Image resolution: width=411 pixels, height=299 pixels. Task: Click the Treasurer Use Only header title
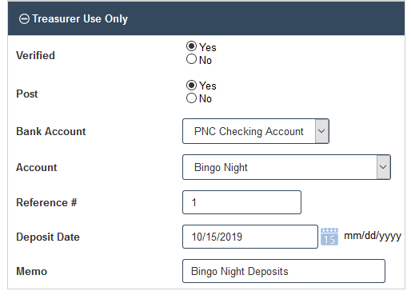(x=80, y=19)
